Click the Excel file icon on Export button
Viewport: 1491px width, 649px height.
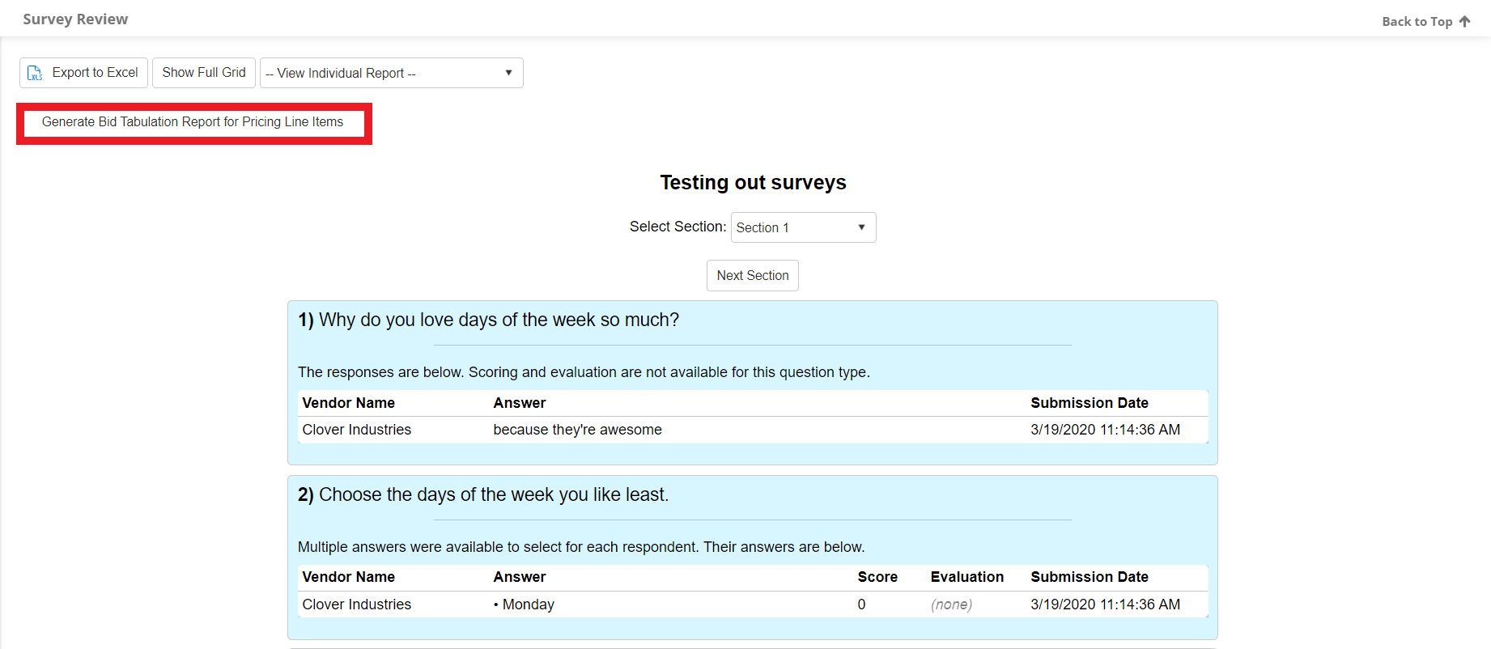(35, 73)
